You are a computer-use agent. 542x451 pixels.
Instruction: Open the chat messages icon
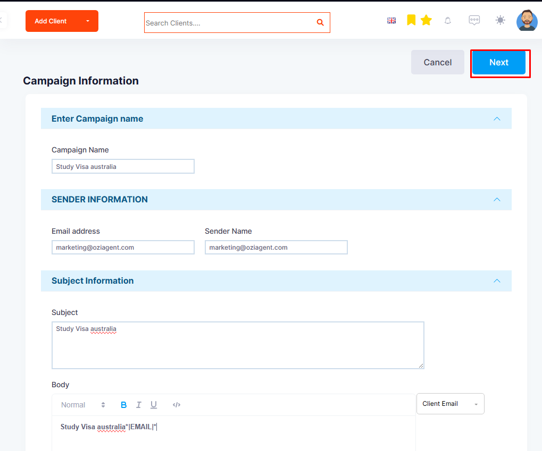pos(474,20)
